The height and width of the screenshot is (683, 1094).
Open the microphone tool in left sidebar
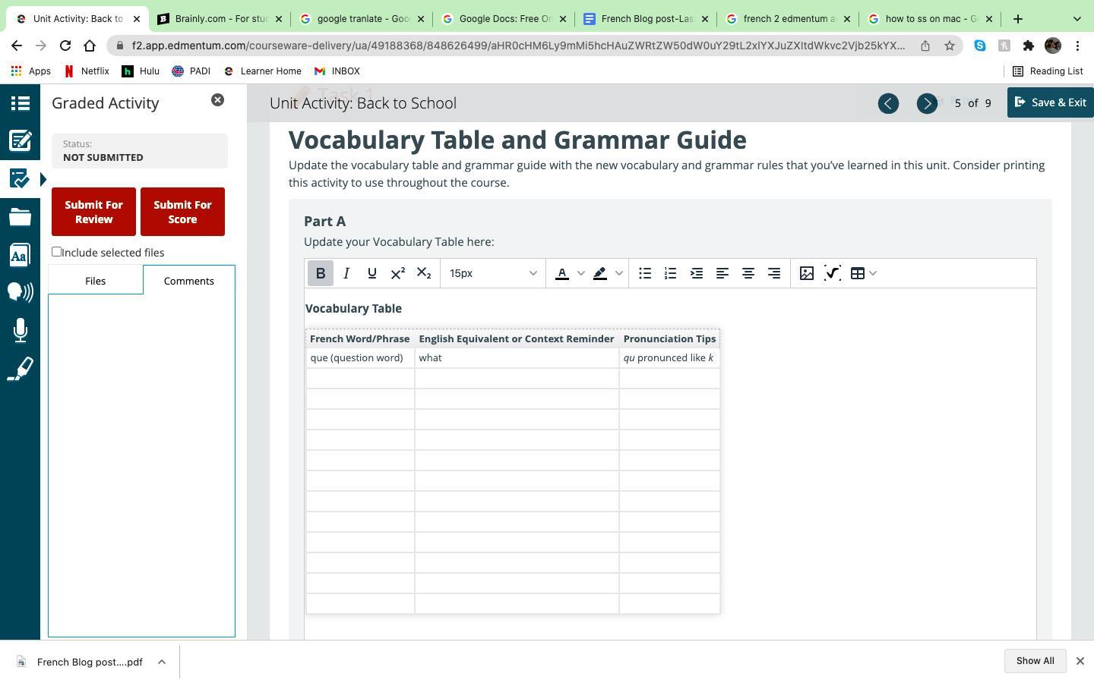20,330
